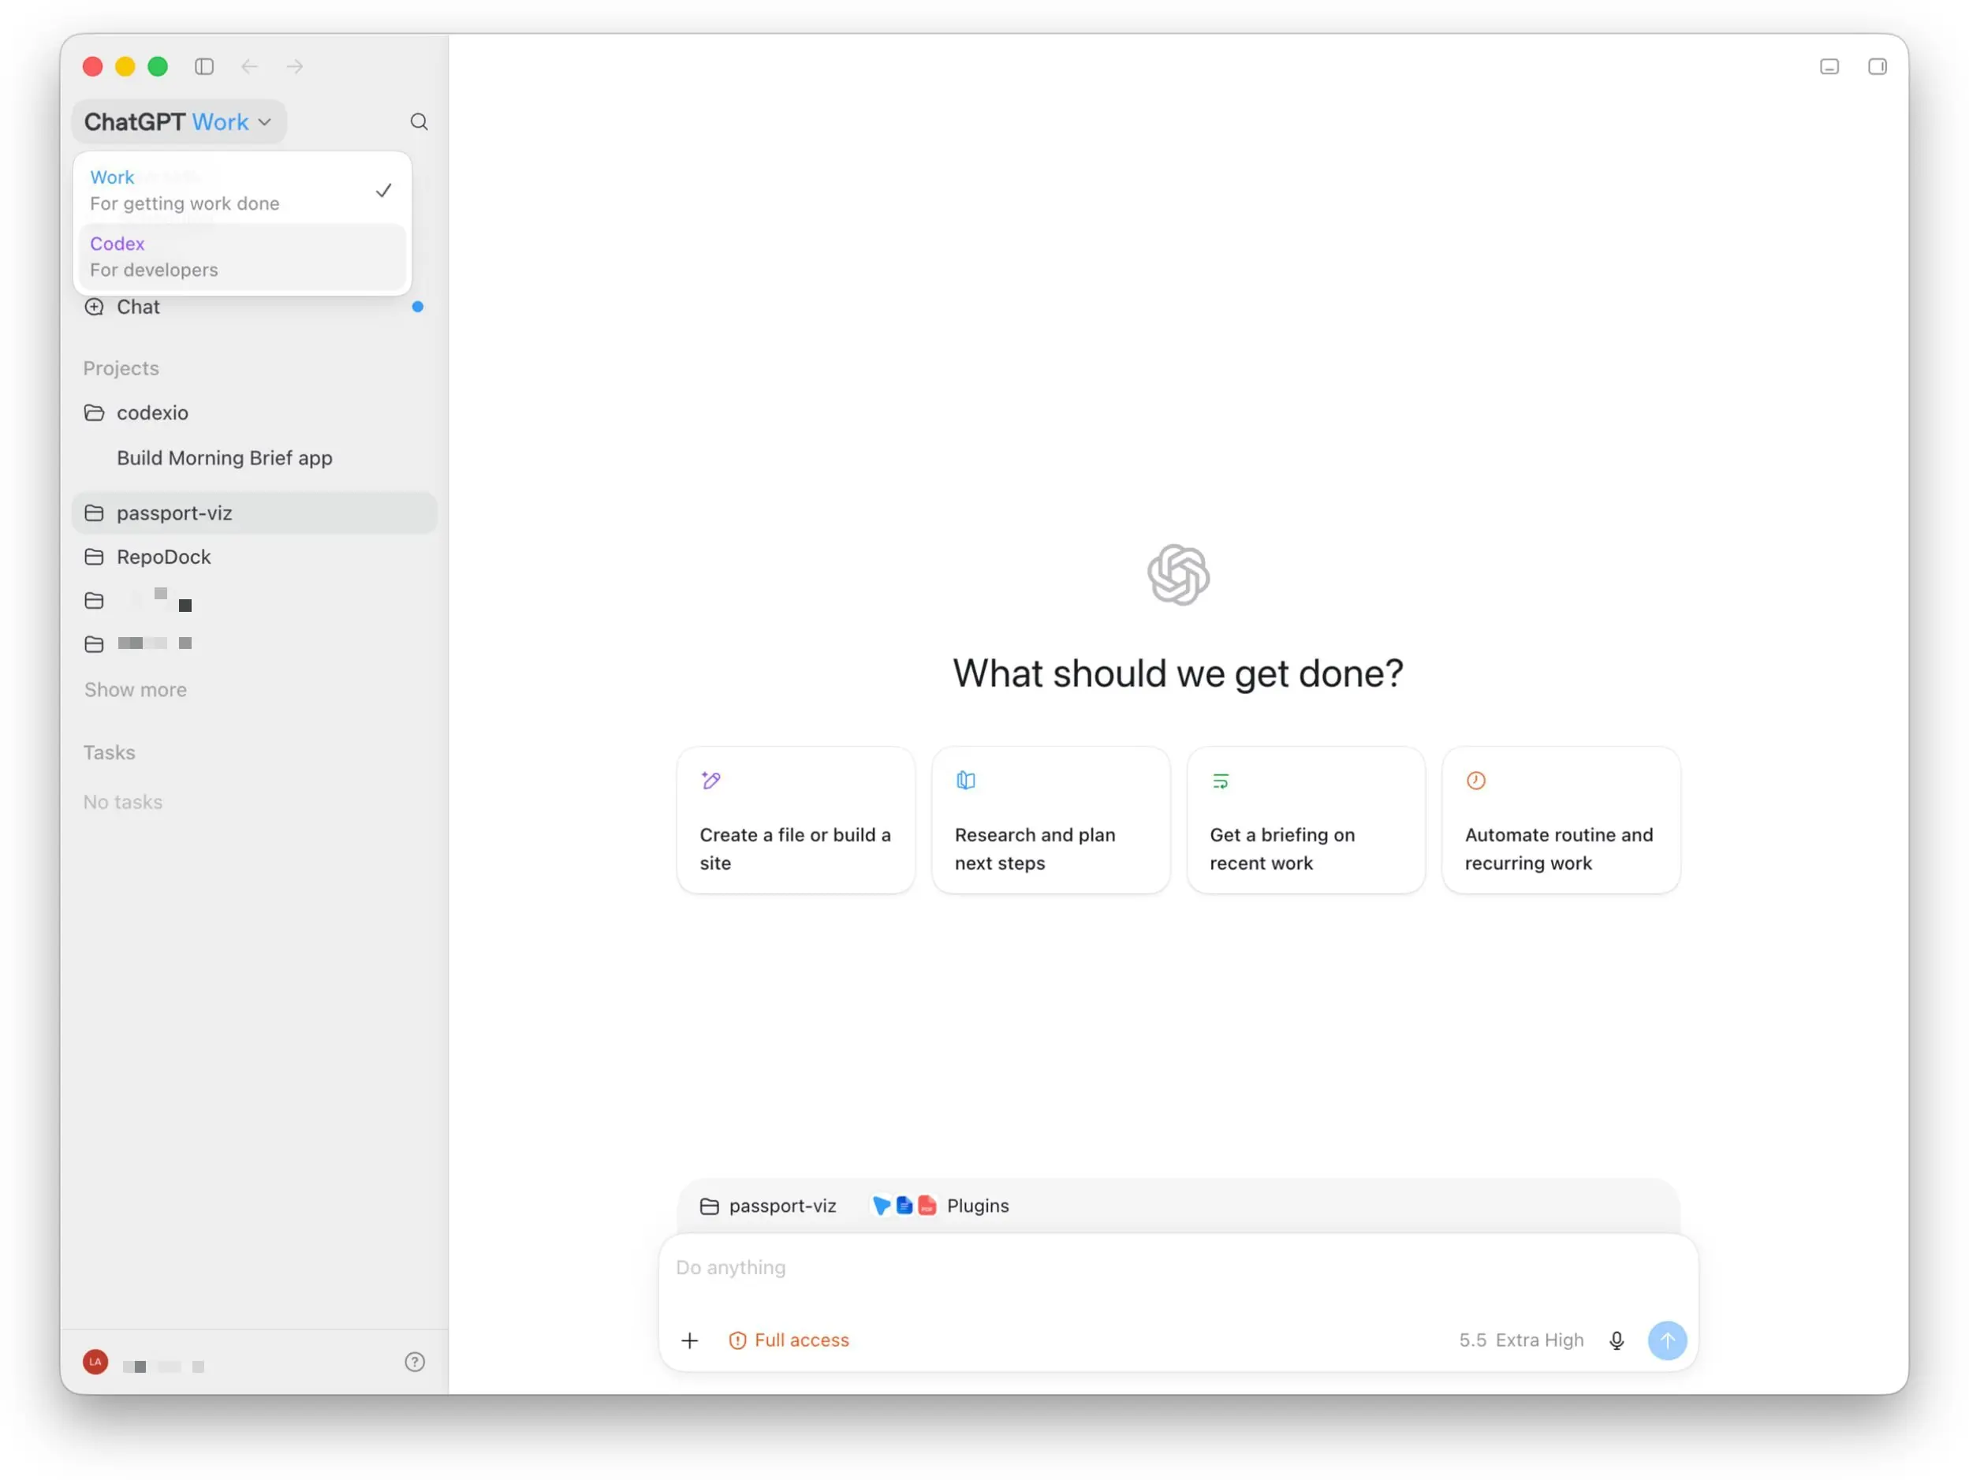This screenshot has width=1969, height=1480.
Task: Send message with the blue arrow button
Action: 1666,1340
